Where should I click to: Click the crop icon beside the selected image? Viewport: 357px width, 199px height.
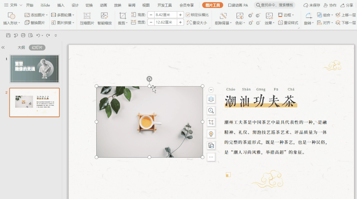pyautogui.click(x=211, y=122)
